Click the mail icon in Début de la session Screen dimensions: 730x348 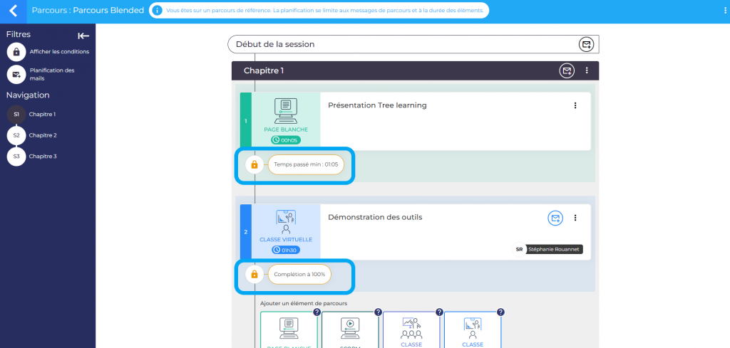(x=585, y=44)
